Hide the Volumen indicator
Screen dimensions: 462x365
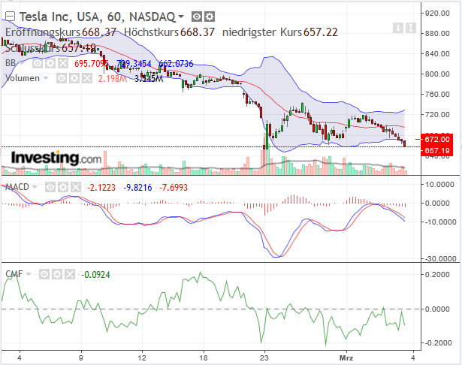pyautogui.click(x=62, y=78)
